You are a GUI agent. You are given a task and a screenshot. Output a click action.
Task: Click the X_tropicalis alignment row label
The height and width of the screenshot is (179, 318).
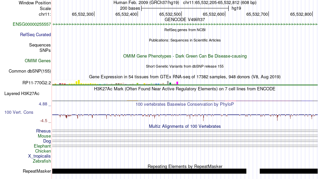(39, 156)
